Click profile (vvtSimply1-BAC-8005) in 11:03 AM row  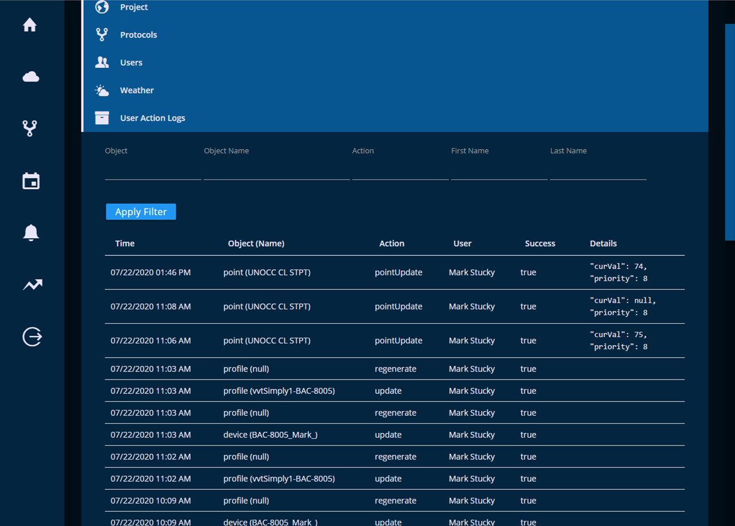[279, 390]
